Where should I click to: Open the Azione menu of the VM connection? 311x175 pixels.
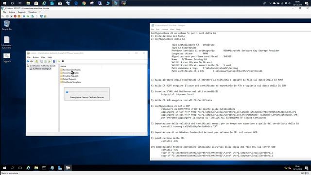12,12
